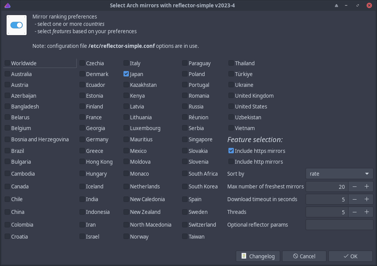377x266 pixels.
Task: Check the China checkbox
Action: point(7,212)
